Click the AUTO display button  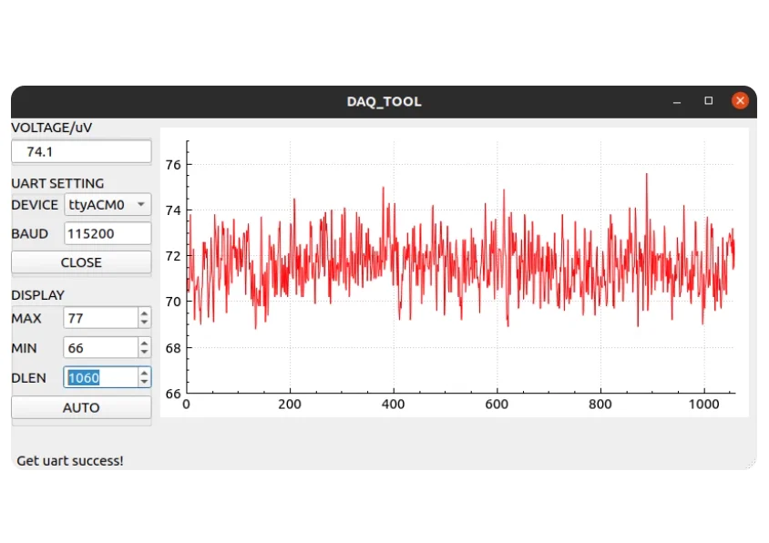coord(81,407)
